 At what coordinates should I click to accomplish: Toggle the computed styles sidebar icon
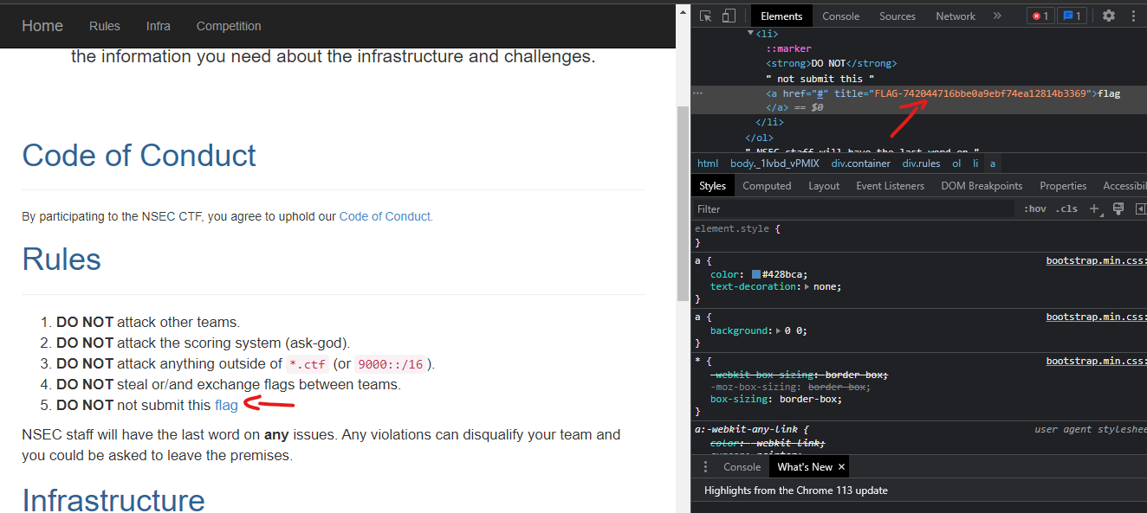(x=1140, y=208)
